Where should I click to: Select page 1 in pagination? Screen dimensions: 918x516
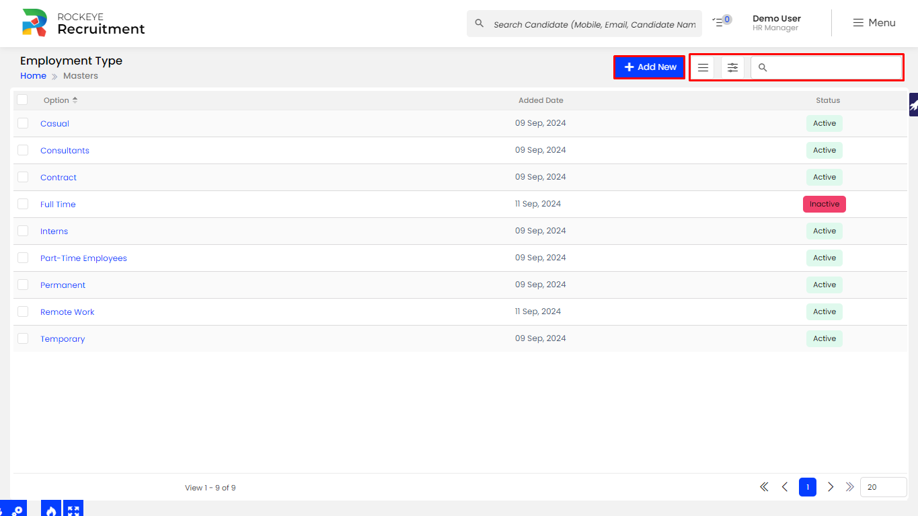click(x=808, y=487)
